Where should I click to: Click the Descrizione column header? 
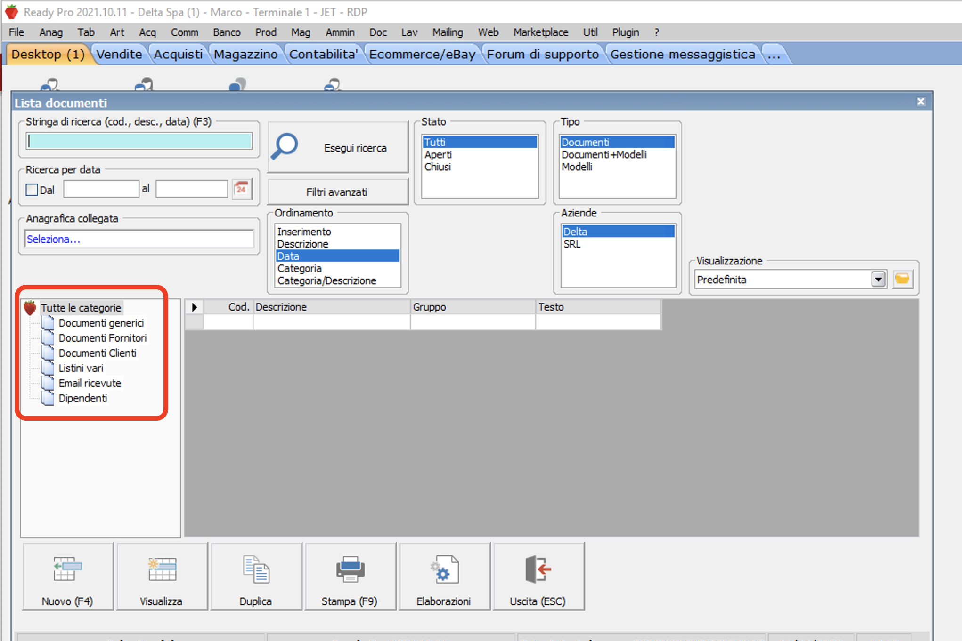click(x=332, y=307)
